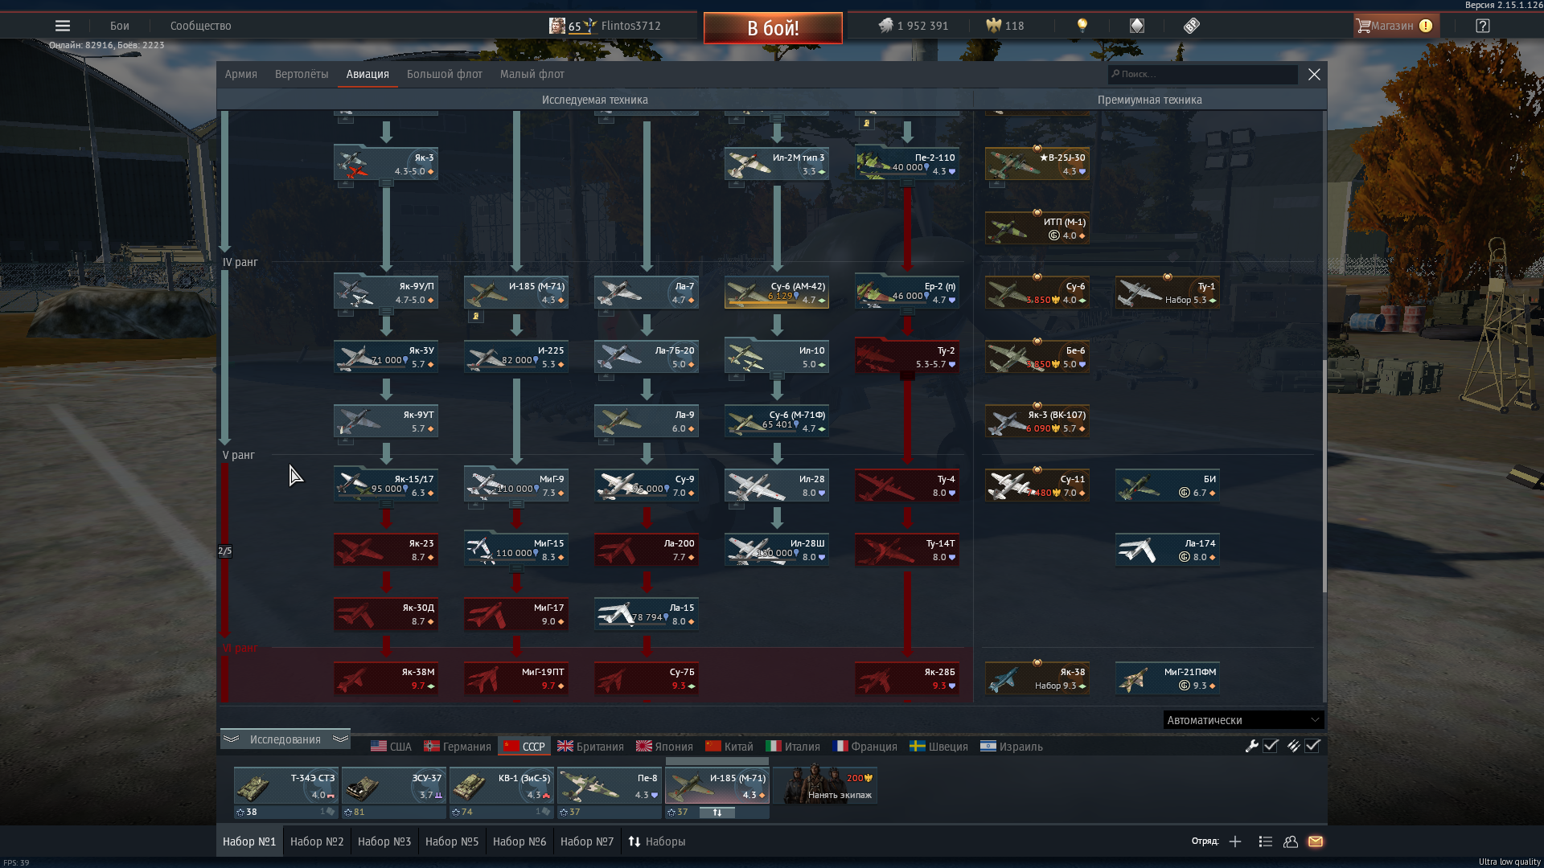Open the Автоматически dropdown

pos(1243,720)
